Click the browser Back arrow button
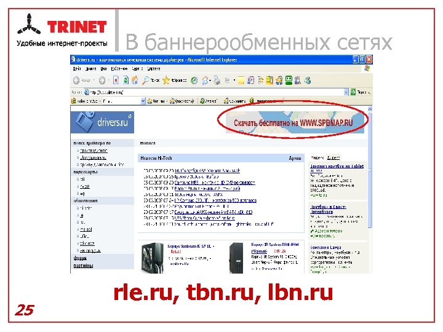 pyautogui.click(x=76, y=81)
